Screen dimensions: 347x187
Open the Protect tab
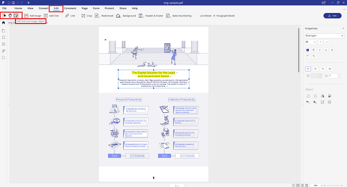[x=109, y=8]
